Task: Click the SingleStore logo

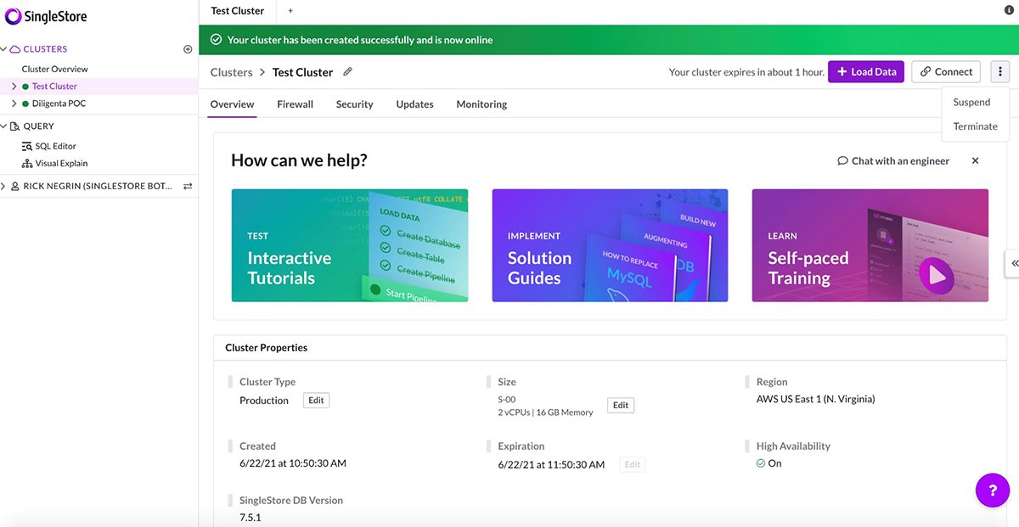Action: [x=47, y=15]
